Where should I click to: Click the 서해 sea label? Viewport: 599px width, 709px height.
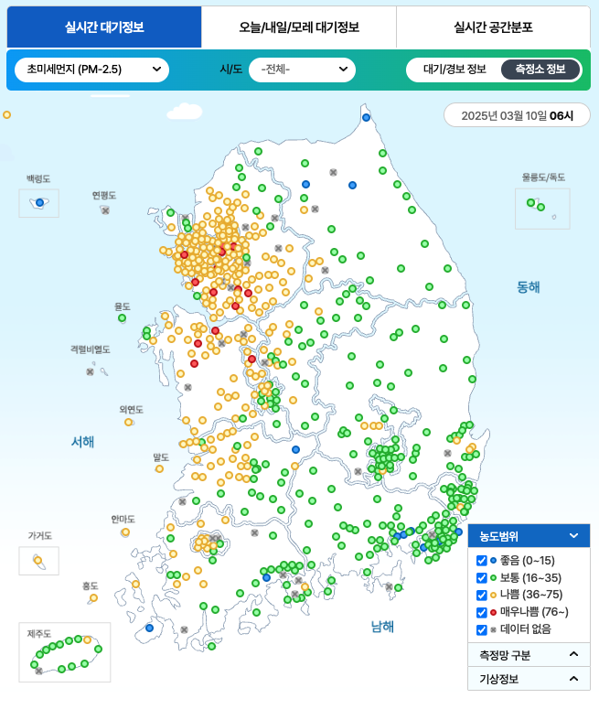coord(82,442)
